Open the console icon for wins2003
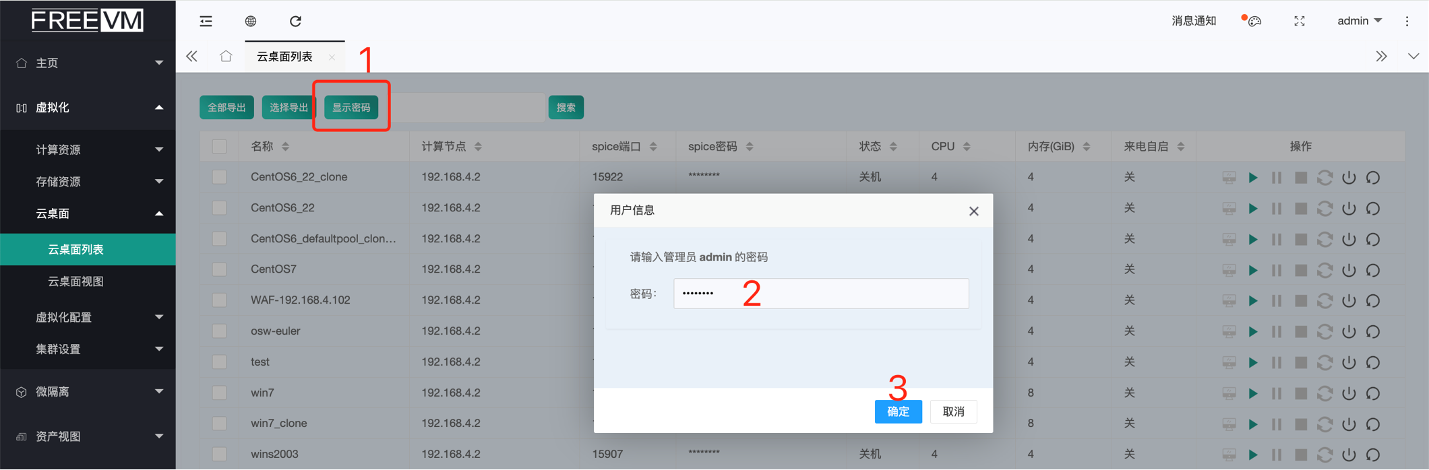Image resolution: width=1429 pixels, height=470 pixels. 1229,455
